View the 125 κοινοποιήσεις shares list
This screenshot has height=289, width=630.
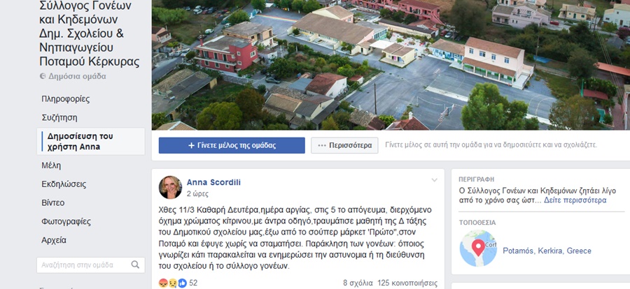pos(407,283)
